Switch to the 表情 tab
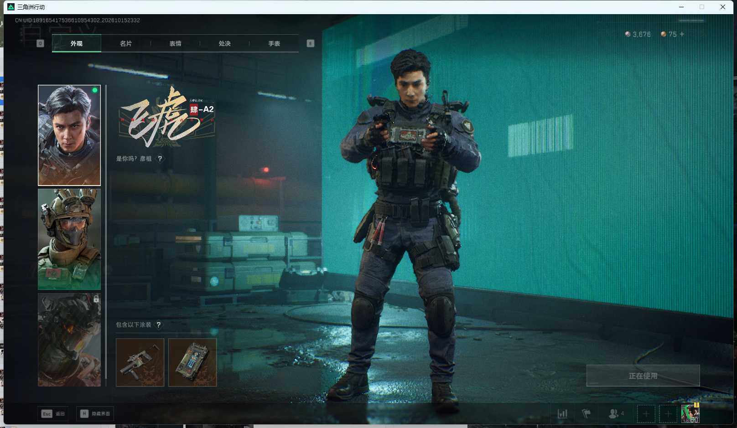Viewport: 737px width, 428px height. point(175,43)
